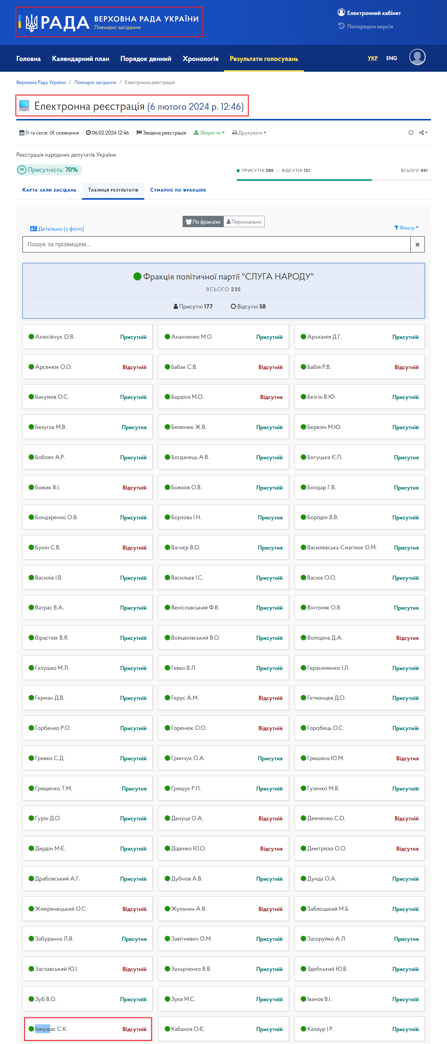This screenshot has height=1044, width=447.
Task: Select the По фракціях toggle
Action: tap(203, 222)
